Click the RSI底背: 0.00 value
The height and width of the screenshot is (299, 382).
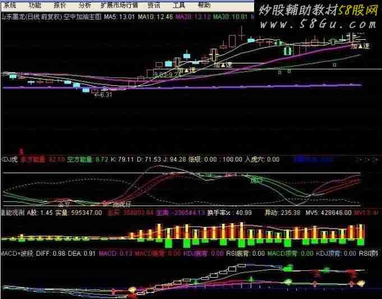tap(246, 254)
